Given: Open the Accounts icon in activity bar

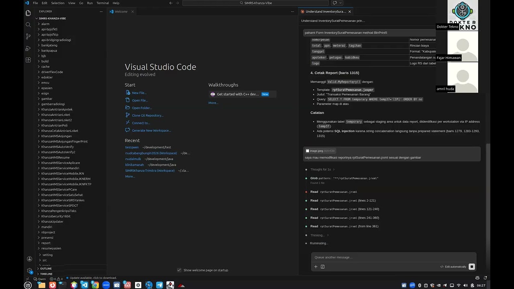Looking at the screenshot, I should click(x=29, y=259).
